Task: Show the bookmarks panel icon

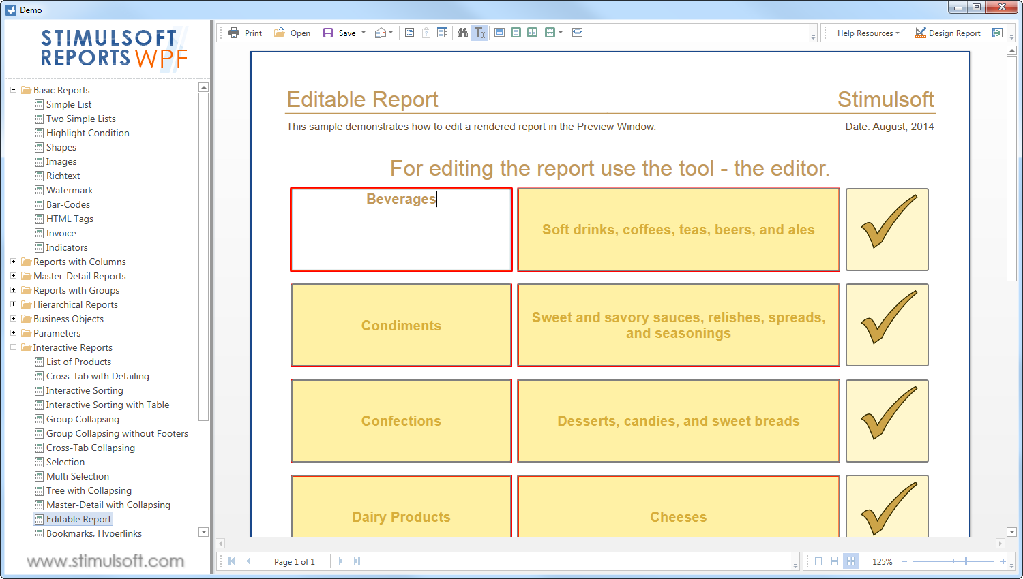Action: 409,33
